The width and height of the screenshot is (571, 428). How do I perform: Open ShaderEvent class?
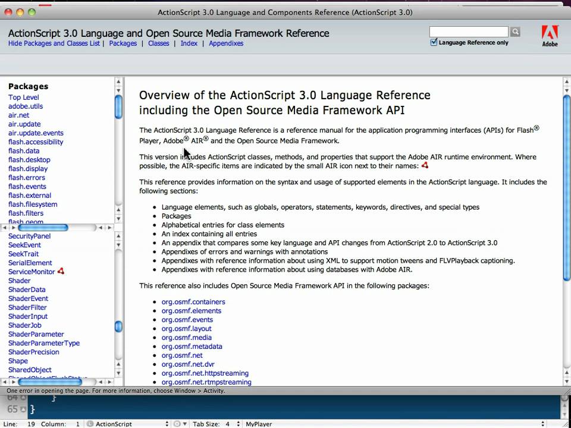(28, 298)
